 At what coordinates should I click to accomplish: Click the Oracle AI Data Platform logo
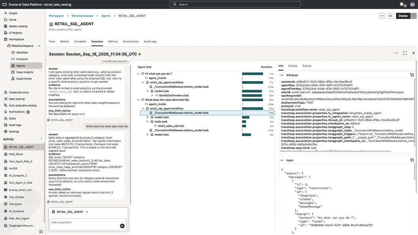tap(4, 4)
